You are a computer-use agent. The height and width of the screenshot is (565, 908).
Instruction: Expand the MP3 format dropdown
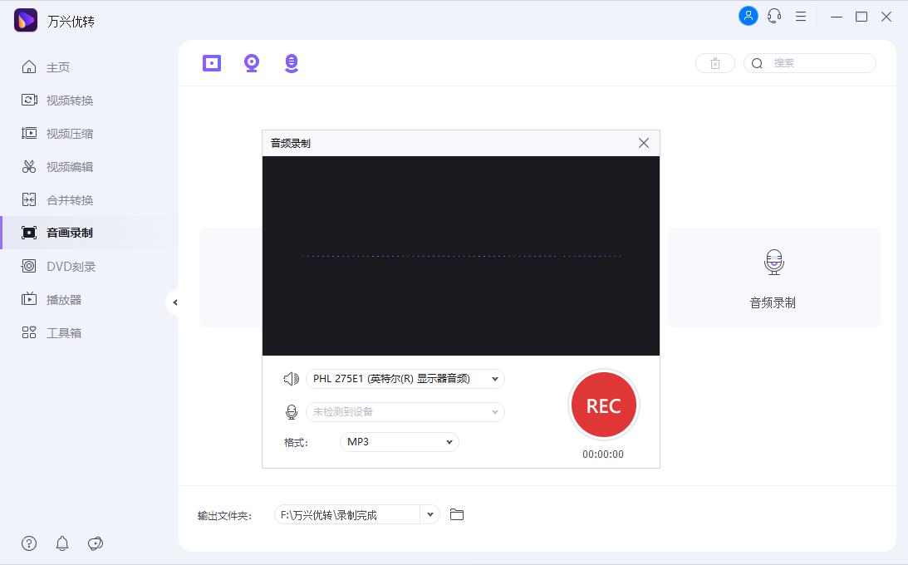[399, 442]
